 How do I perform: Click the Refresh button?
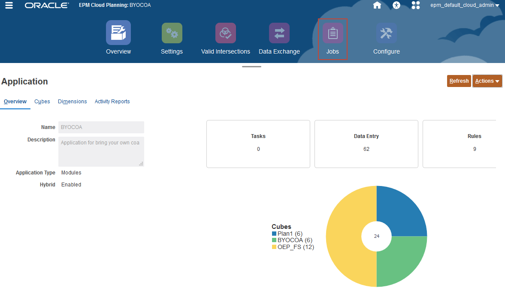(x=459, y=81)
